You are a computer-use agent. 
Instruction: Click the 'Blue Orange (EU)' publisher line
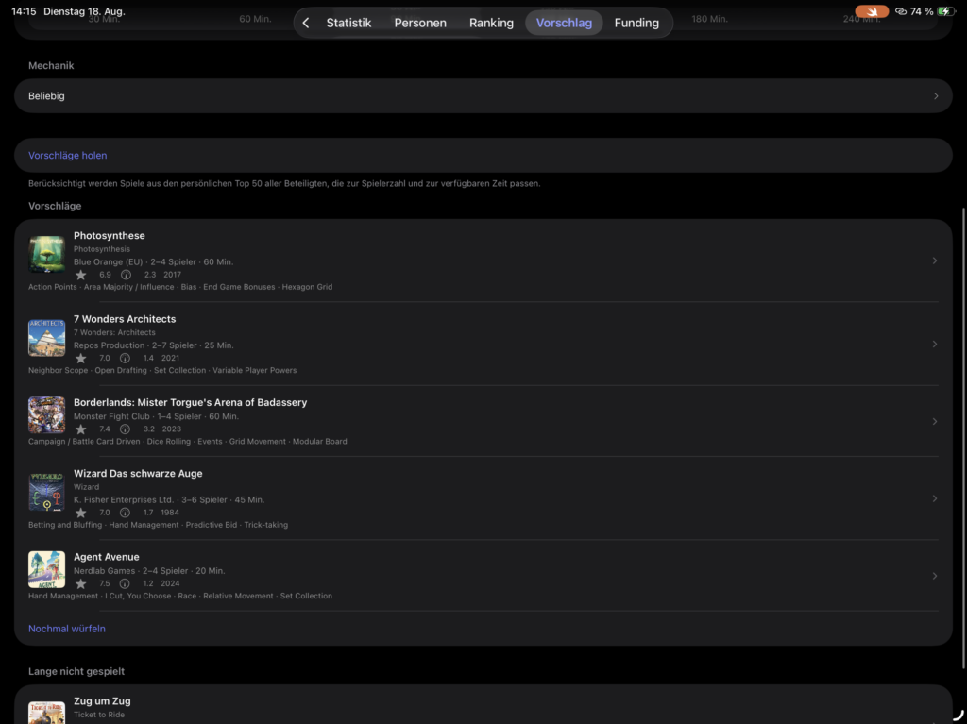(x=154, y=261)
